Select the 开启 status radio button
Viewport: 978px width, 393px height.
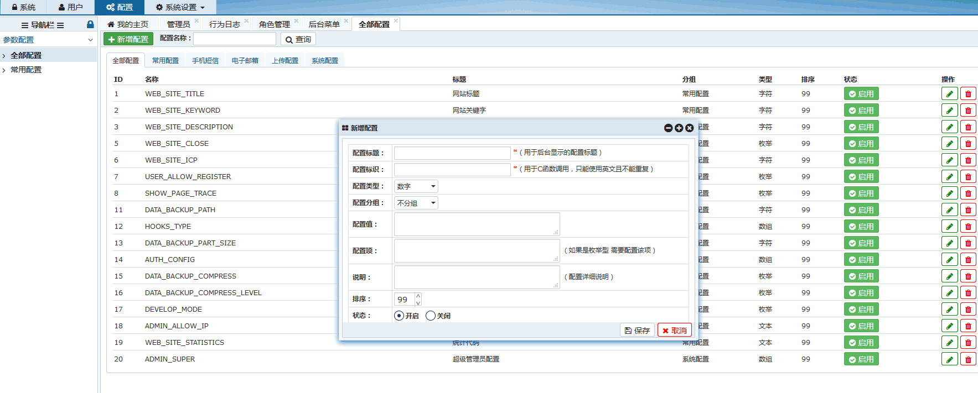(399, 316)
